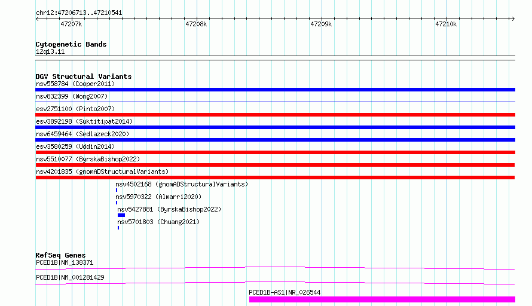The height and width of the screenshot is (306, 532).
Task: Select the red bar under esv3580259
Action: 275,152
